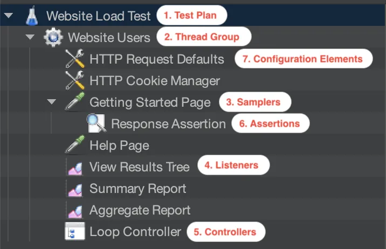Click the View Results Tree listener icon

74,167
